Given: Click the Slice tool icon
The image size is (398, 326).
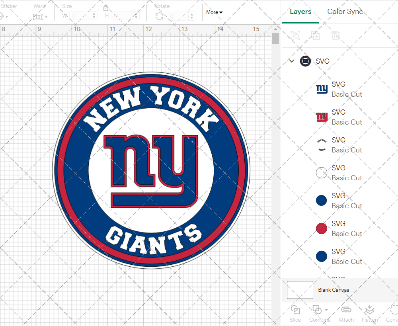Looking at the screenshot, I should pyautogui.click(x=295, y=310).
